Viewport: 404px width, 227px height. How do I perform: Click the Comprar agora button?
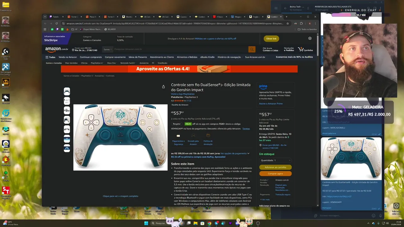point(275,173)
